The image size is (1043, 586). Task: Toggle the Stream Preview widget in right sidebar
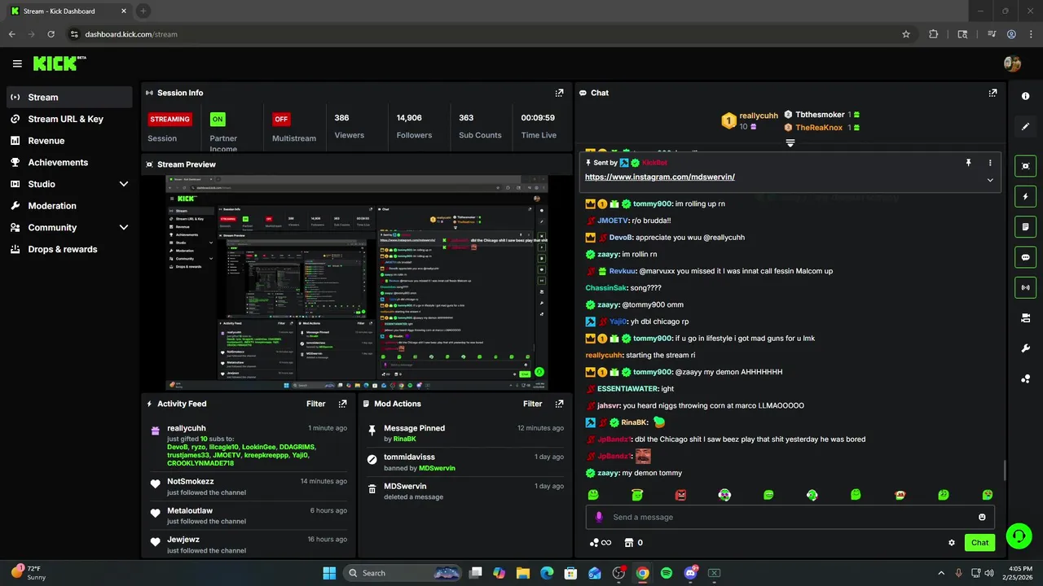[1025, 166]
